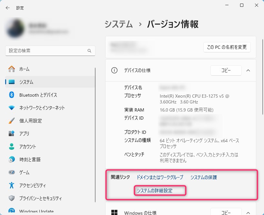This screenshot has width=264, height=215.
Task: Open Windows Update from the sidebar
Action: tap(36, 211)
